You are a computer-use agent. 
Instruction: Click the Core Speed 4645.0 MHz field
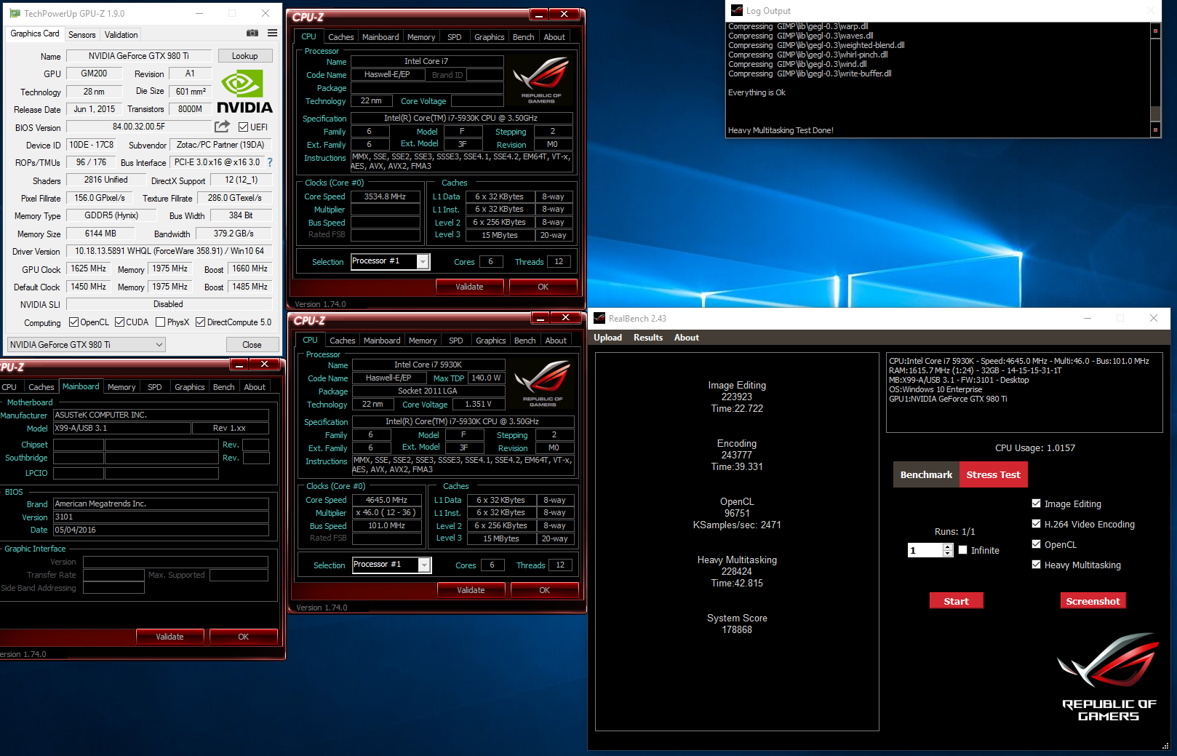386,500
